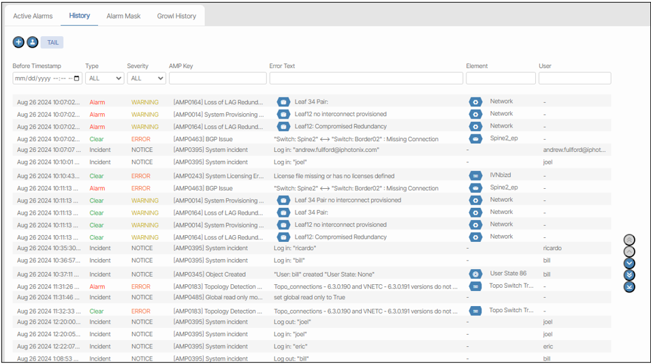This screenshot has width=651, height=364.
Task: Click the IVNbizd element icon
Action: click(475, 176)
